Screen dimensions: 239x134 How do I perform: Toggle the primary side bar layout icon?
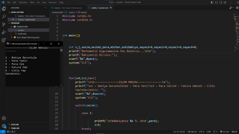tap(212, 2)
